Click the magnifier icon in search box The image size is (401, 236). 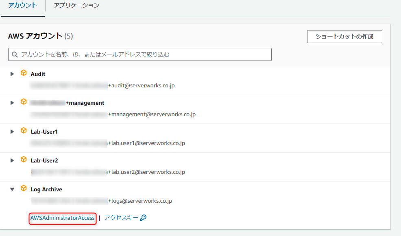[15, 54]
